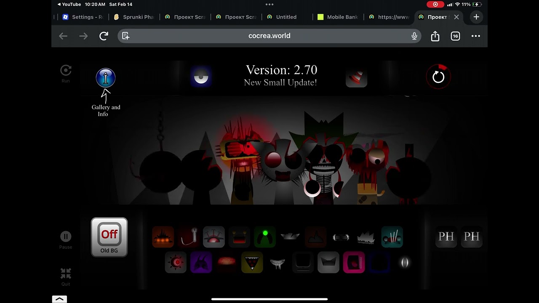The height and width of the screenshot is (303, 539).
Task: Select the purple horned creature icon
Action: [201, 263]
